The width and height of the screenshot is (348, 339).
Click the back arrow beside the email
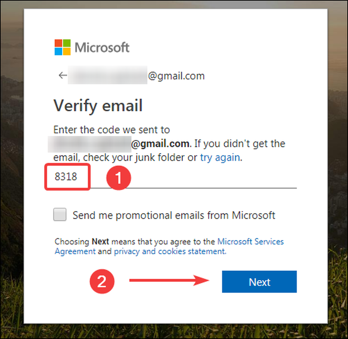[63, 75]
